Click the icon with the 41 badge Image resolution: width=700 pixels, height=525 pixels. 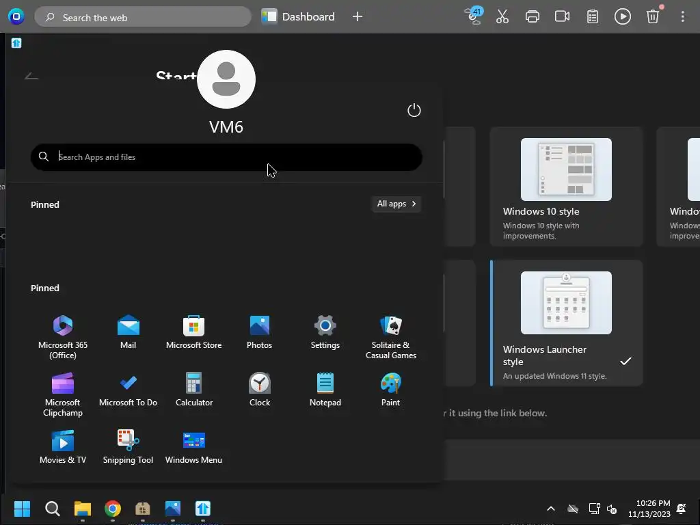coord(473,16)
